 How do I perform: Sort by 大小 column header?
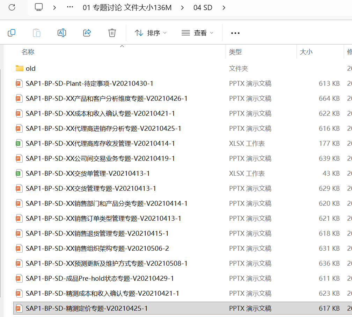[306, 52]
